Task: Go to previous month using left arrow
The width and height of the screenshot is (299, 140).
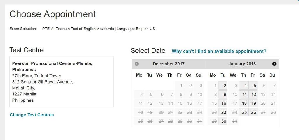Action: coord(137,64)
